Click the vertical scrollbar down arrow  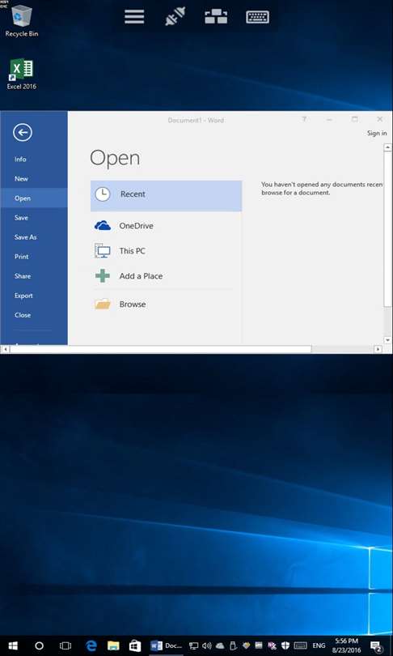[x=388, y=340]
